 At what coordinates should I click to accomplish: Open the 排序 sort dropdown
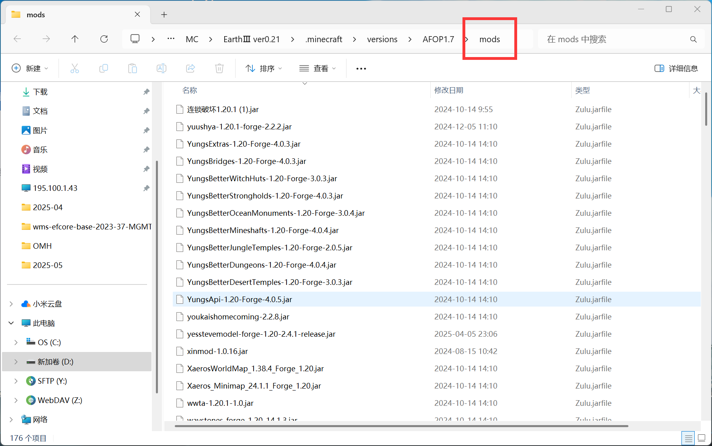(x=264, y=68)
